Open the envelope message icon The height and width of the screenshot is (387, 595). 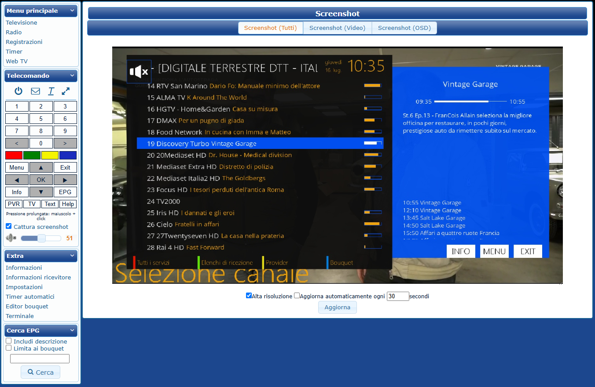click(35, 91)
